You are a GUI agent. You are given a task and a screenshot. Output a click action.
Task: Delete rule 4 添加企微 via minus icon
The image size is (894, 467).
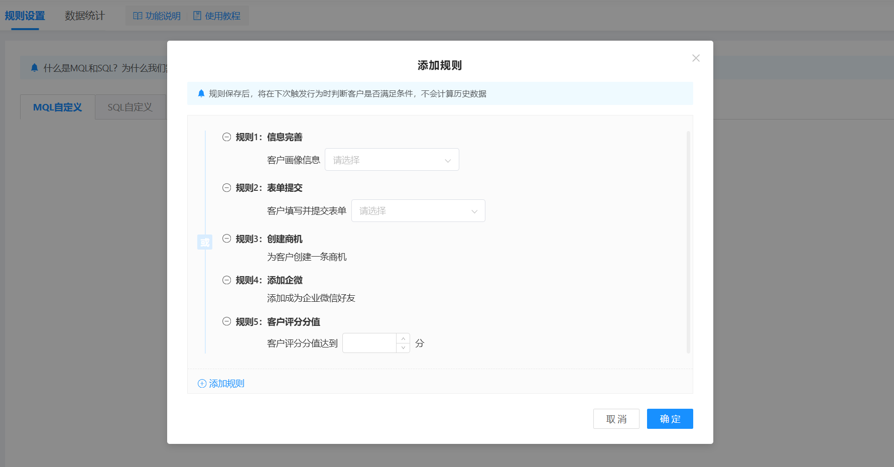pos(227,280)
